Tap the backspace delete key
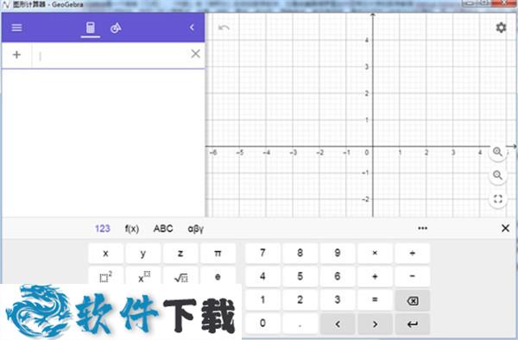 tap(413, 300)
